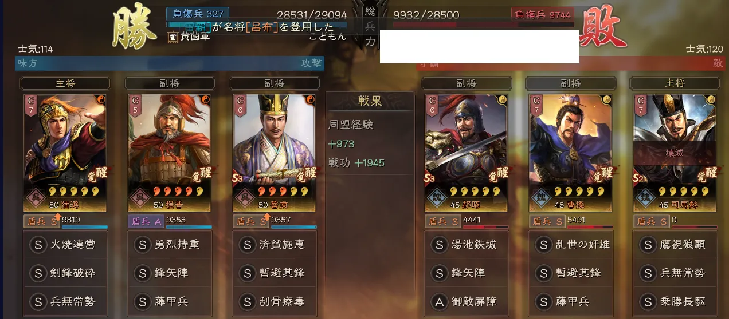
Task: Open the 済貧施恵 skill of 魯粛
Action: (274, 245)
